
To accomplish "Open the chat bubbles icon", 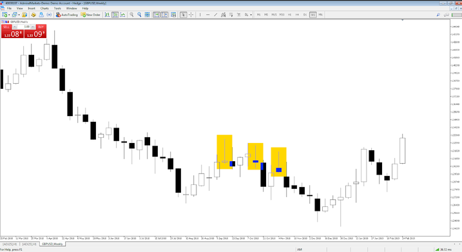I will click(447, 15).
